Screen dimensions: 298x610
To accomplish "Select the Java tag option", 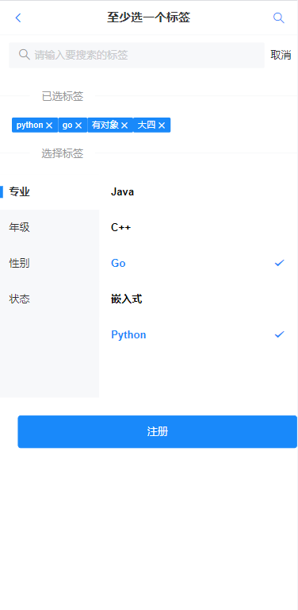I will point(198,191).
